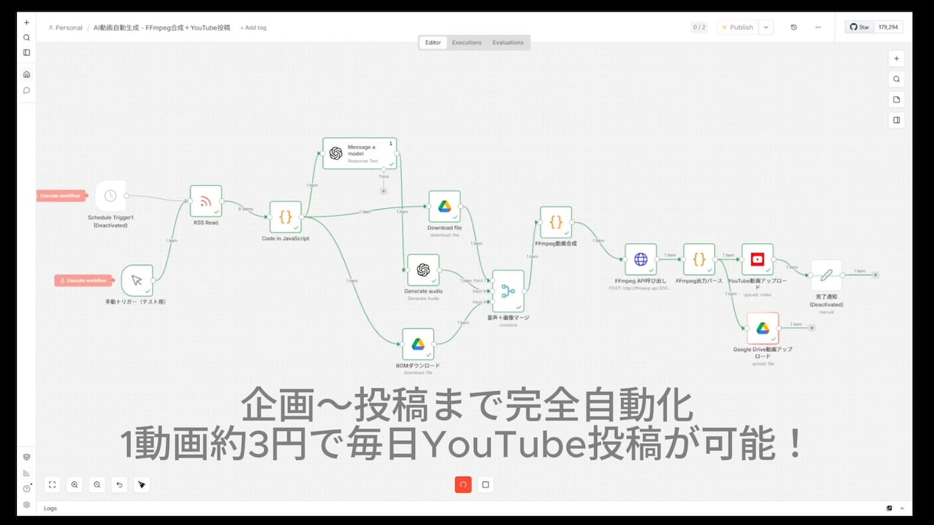Open the chat bubble icon in sidebar

27,90
